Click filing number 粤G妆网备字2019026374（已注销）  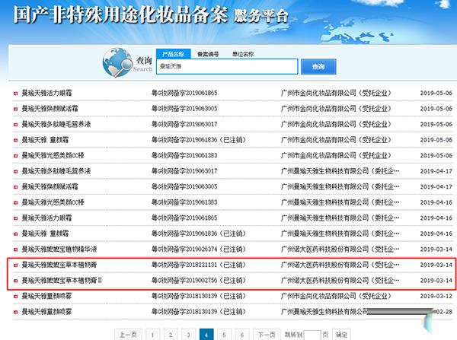pos(199,249)
